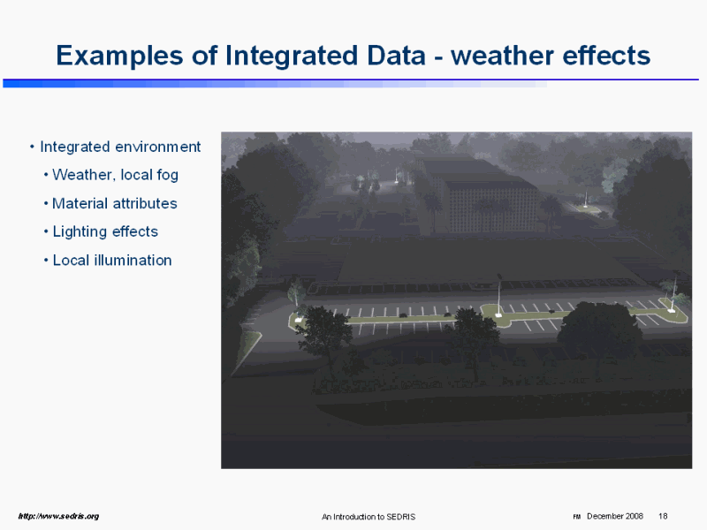
Task: Select the slide title about weather effects
Action: pos(353,56)
